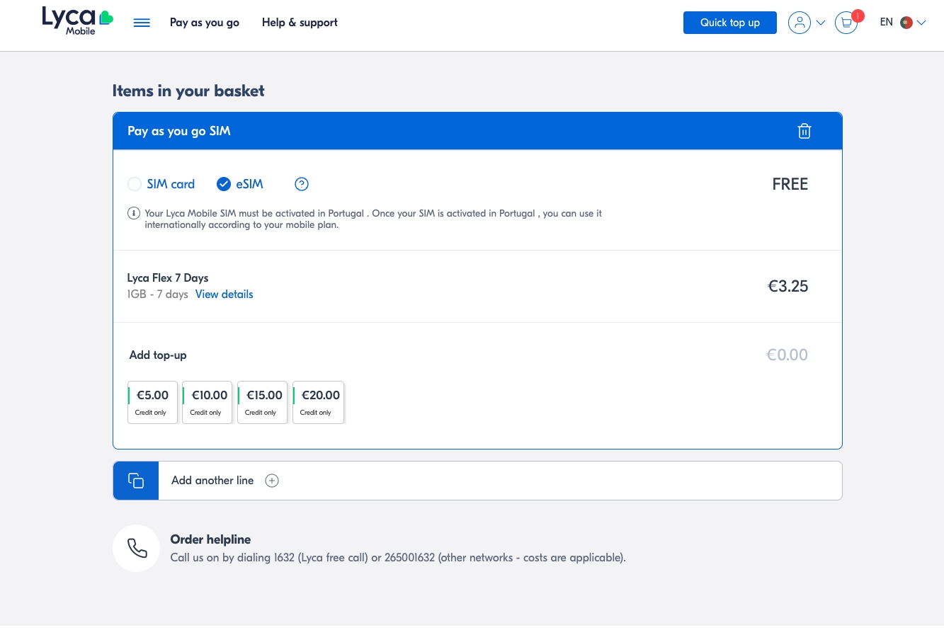Select the €15.00 top-up credit
944x630 pixels.
pos(262,402)
